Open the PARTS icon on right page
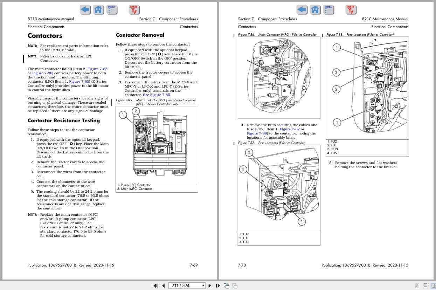 [350, 9]
